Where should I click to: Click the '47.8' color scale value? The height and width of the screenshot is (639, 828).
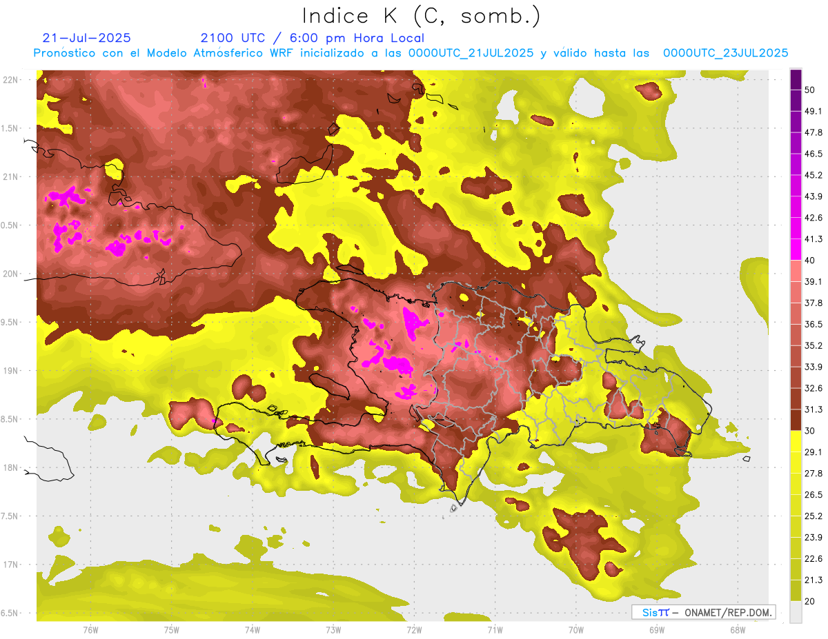click(814, 132)
